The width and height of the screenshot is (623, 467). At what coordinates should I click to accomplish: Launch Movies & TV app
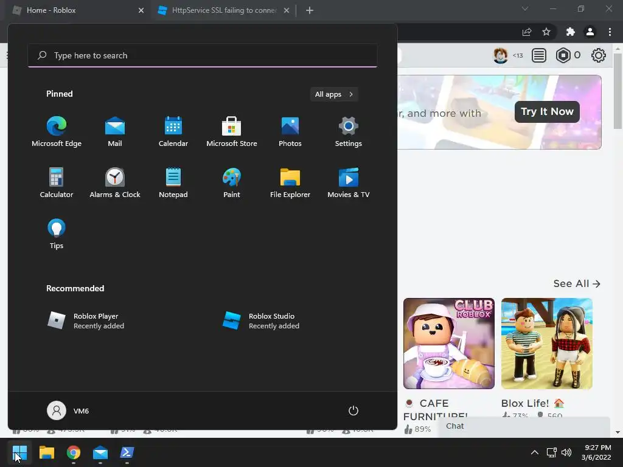pos(349,182)
